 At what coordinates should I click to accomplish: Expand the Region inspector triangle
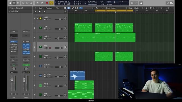(x=9, y=8)
